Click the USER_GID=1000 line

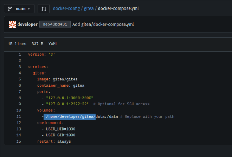coord(60,135)
